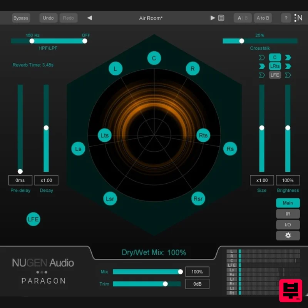Toggle Bypass on
308x308 pixels.
click(x=21, y=18)
